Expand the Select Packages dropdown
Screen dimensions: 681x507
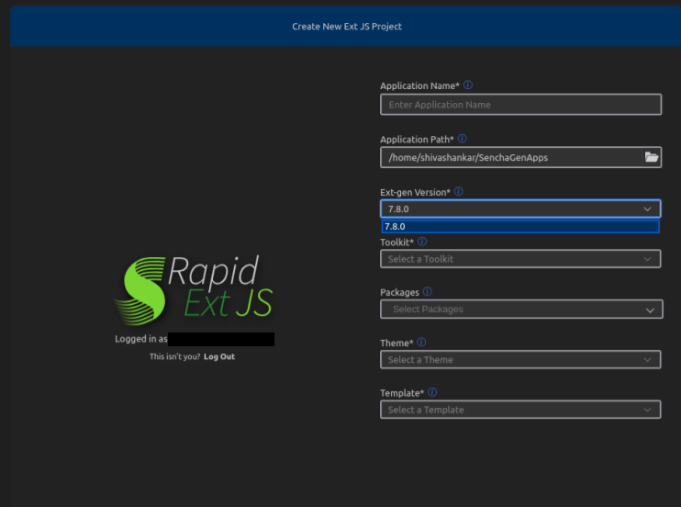click(x=520, y=310)
